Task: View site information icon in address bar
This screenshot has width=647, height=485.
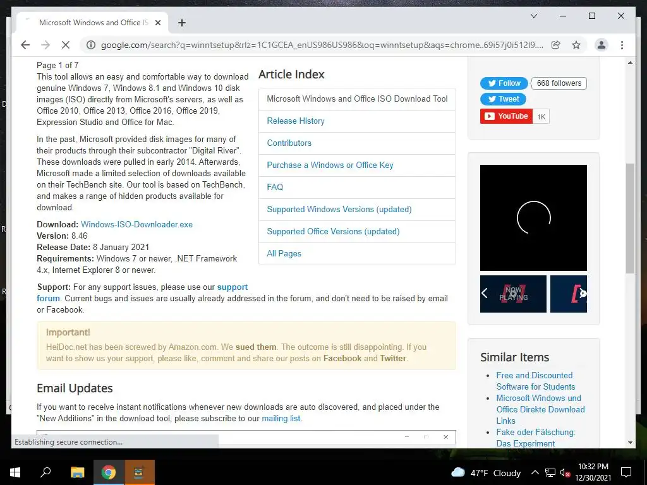Action: coord(91,45)
